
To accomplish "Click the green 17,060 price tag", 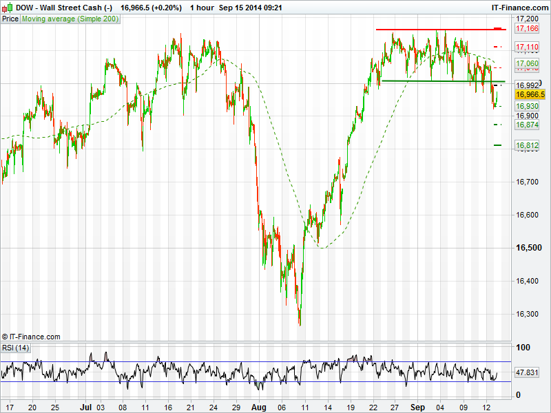I will click(x=527, y=63).
